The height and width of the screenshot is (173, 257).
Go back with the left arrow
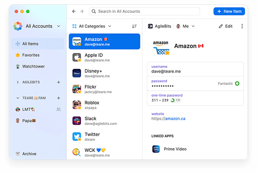(x=74, y=11)
